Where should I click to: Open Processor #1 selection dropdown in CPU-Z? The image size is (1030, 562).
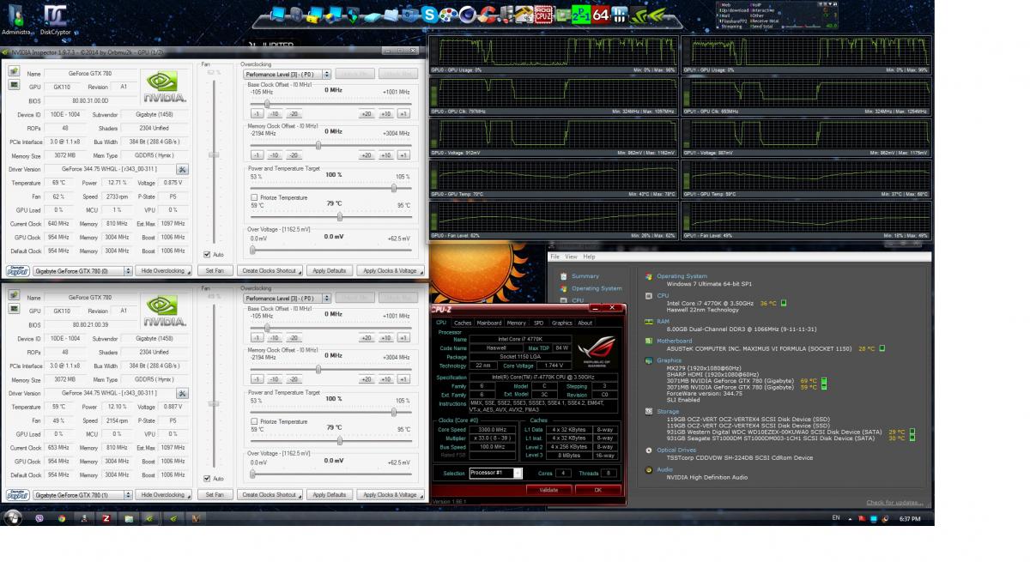[x=495, y=473]
